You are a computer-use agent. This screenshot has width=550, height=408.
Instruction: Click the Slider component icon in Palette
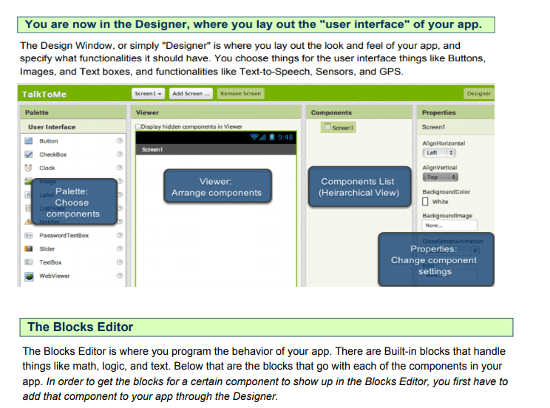pos(29,249)
